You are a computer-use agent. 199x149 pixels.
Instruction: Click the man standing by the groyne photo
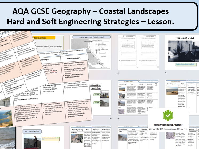point(32,142)
